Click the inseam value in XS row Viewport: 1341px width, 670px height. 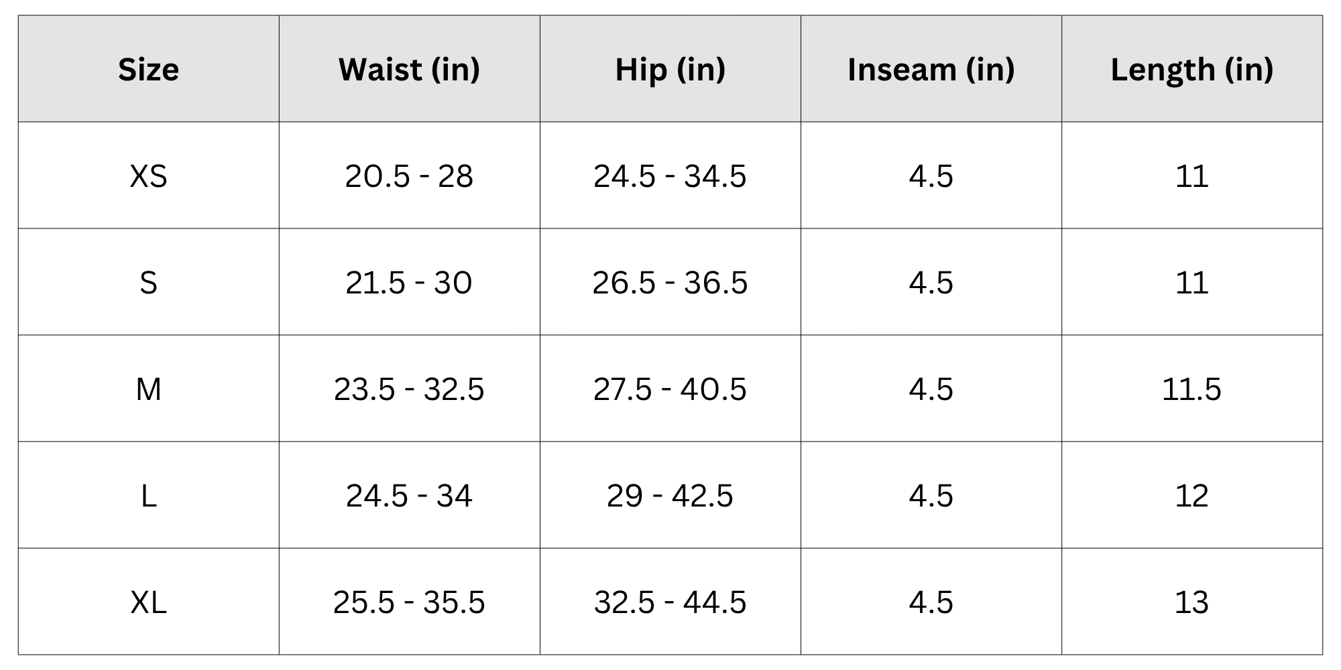click(x=931, y=176)
